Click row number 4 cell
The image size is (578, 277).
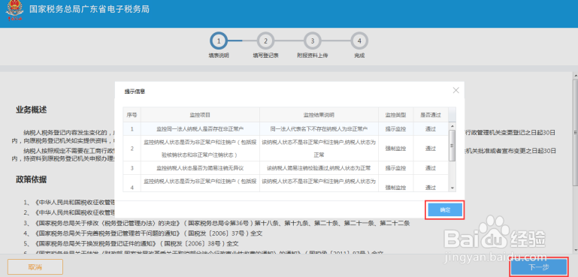pos(132,183)
